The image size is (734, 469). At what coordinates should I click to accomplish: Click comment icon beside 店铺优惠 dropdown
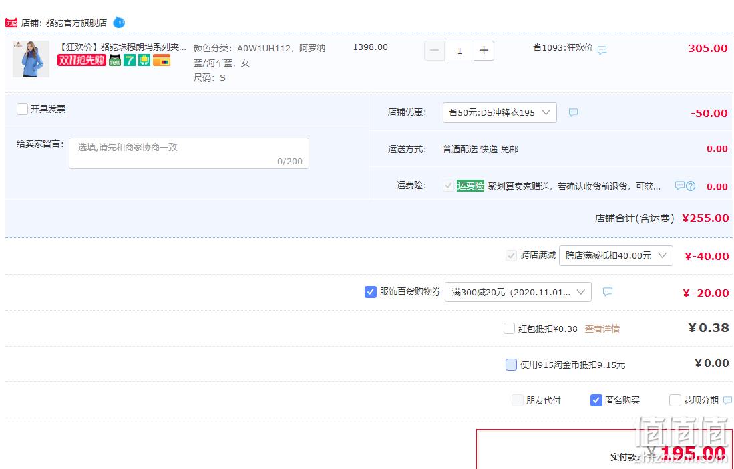click(x=573, y=112)
